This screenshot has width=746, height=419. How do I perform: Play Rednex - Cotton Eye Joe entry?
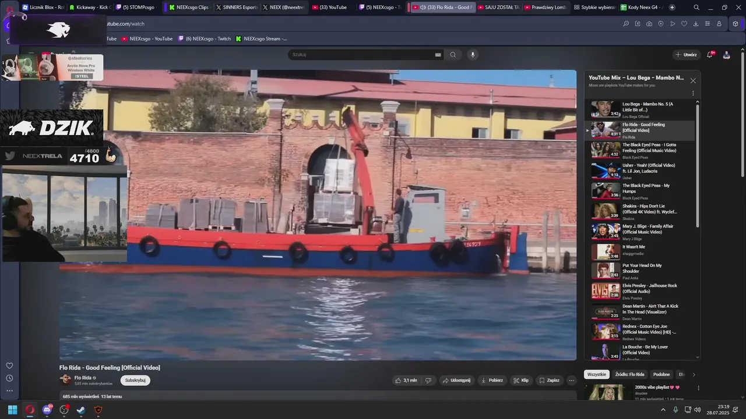pos(640,332)
